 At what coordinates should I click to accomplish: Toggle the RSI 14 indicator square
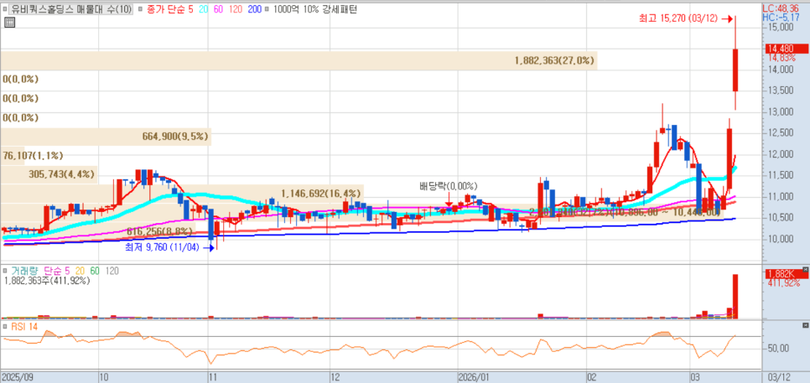(5, 327)
